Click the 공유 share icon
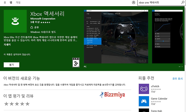Image resolution: width=186 pixels, height=112 pixels. (x=32, y=28)
